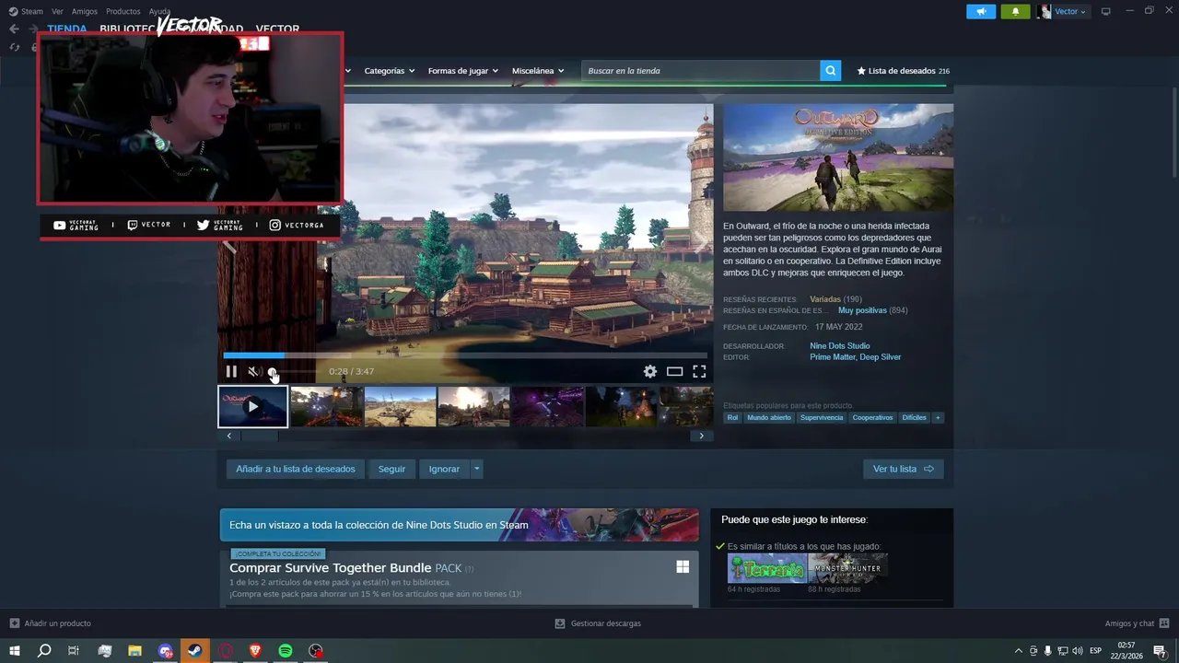Show hidden system tray icons
The height and width of the screenshot is (663, 1179).
coord(1018,651)
